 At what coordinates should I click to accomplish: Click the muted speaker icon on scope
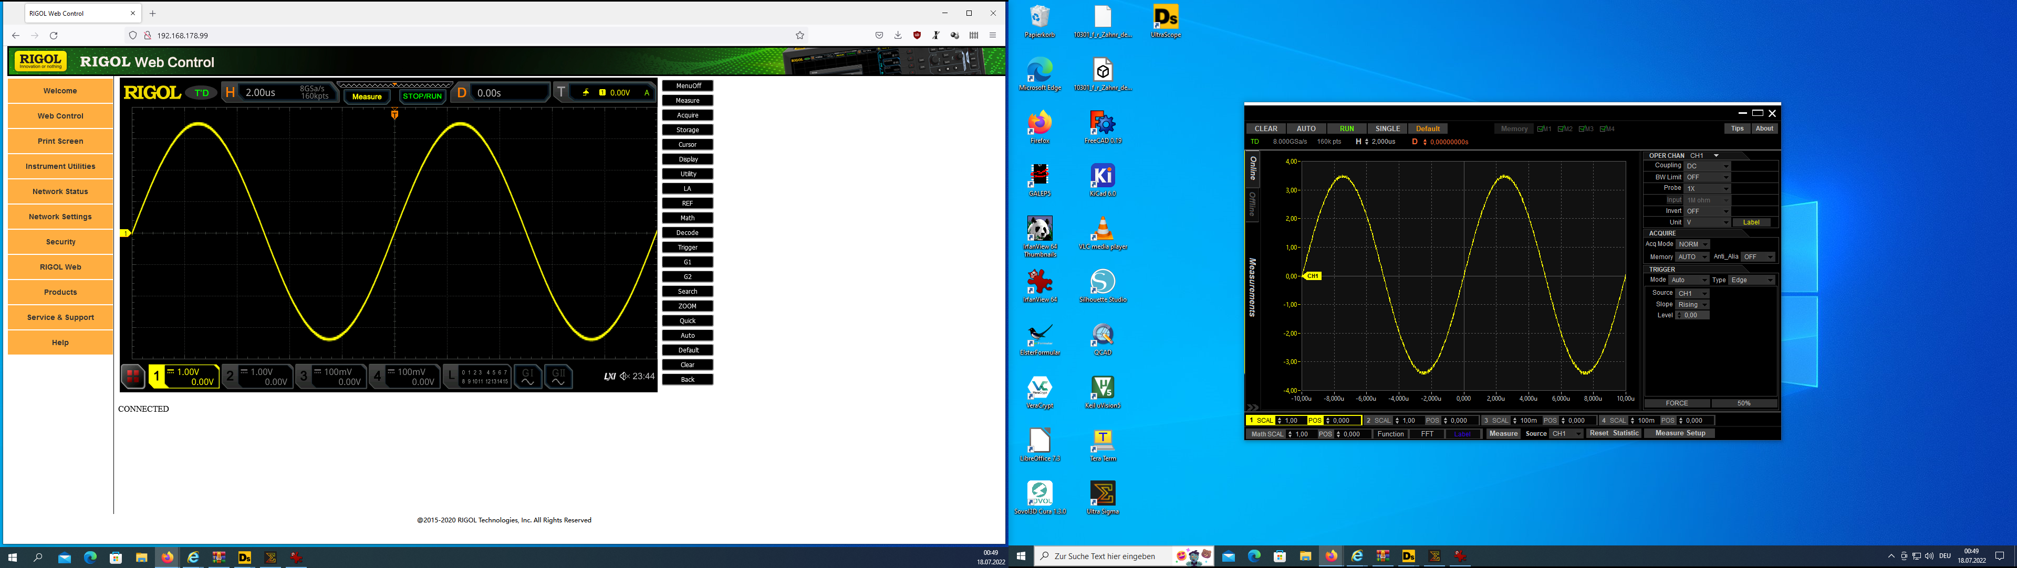(x=624, y=377)
